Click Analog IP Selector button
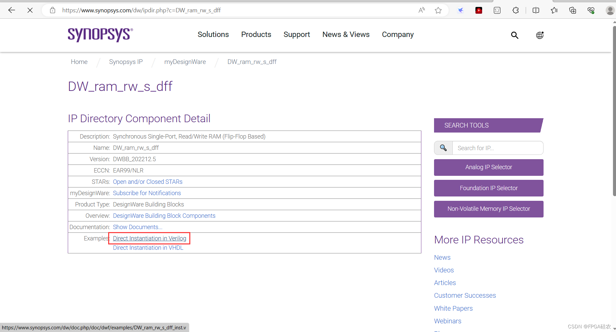Screen dimensions: 616x332 coord(488,167)
